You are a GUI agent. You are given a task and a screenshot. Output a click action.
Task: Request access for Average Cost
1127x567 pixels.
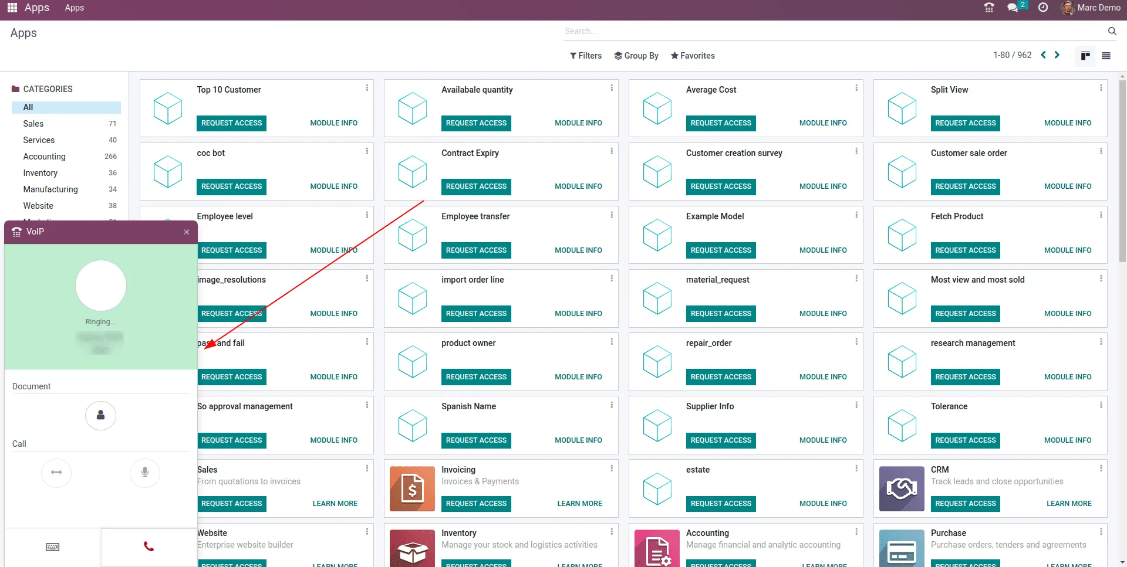click(721, 123)
